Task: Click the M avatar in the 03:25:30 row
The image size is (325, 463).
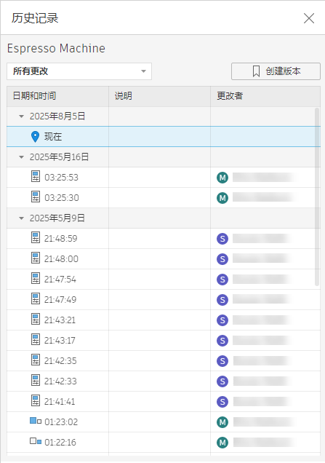Action: tap(222, 198)
